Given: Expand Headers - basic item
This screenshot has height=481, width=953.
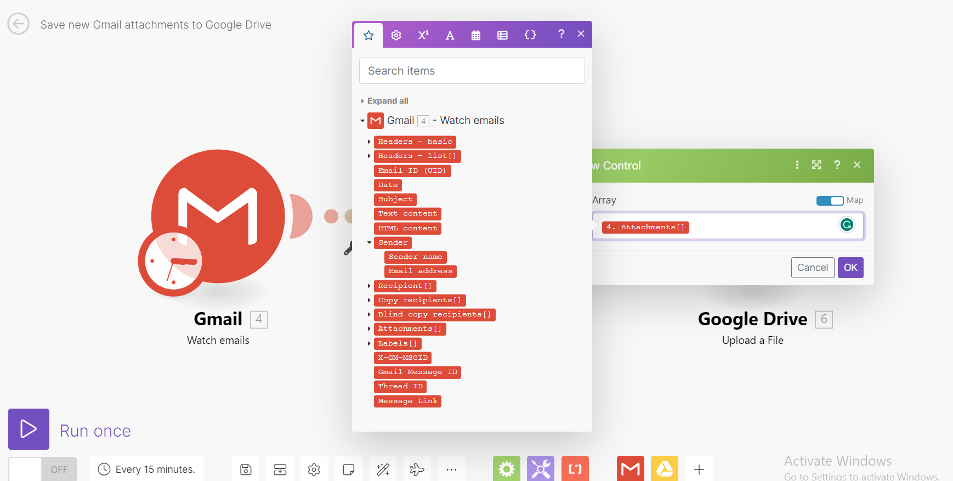Looking at the screenshot, I should (369, 142).
